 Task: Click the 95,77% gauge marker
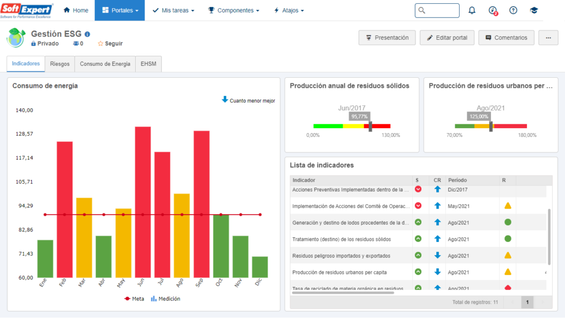pyautogui.click(x=370, y=126)
